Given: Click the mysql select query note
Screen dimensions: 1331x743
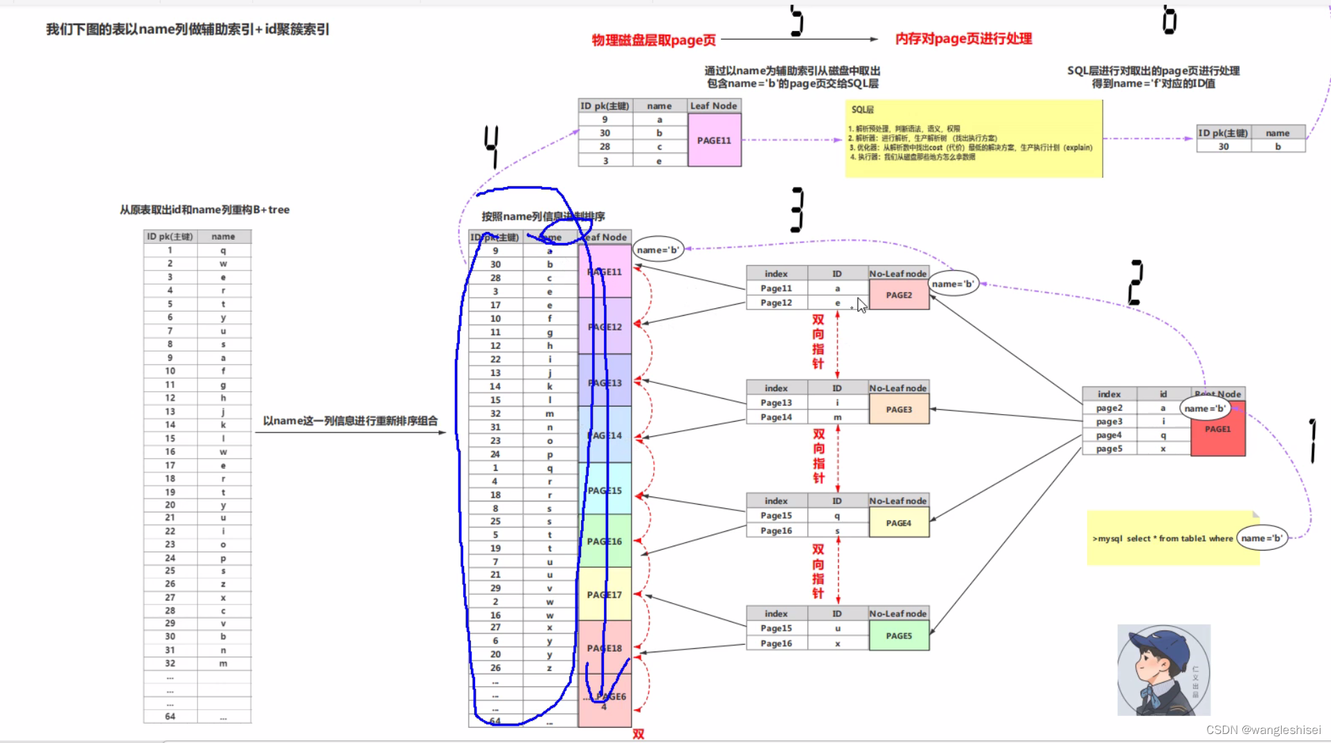Looking at the screenshot, I should point(1173,538).
